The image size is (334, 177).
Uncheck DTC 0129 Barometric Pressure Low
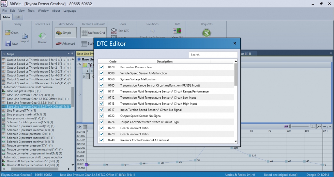pos(102,67)
